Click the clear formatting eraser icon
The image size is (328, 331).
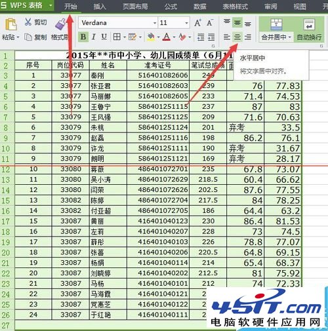182,37
